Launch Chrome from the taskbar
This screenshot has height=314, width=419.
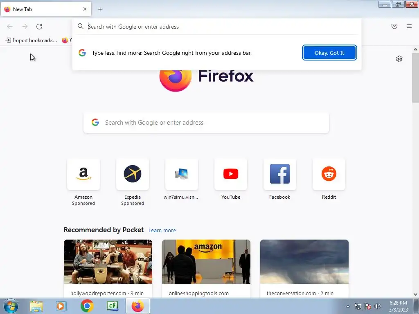[x=87, y=306]
